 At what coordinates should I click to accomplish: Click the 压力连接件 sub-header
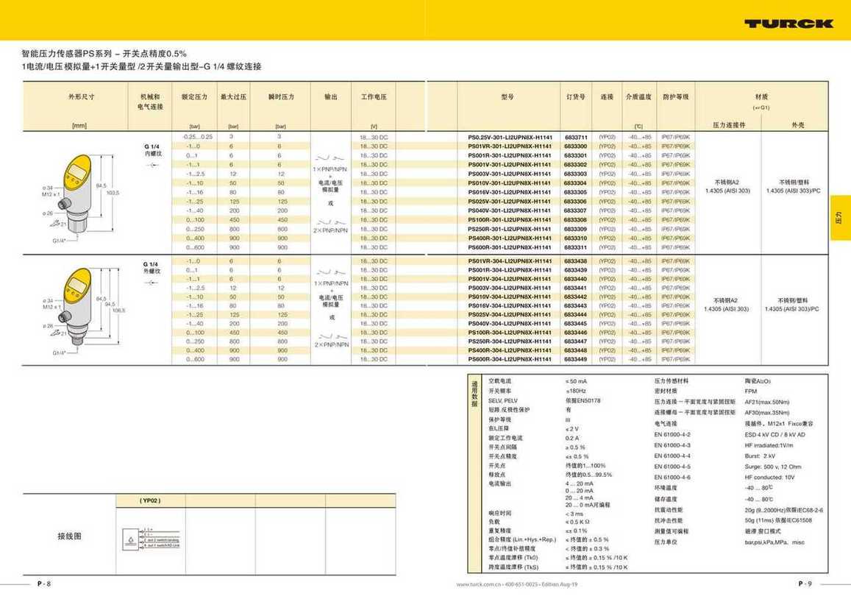pyautogui.click(x=729, y=125)
